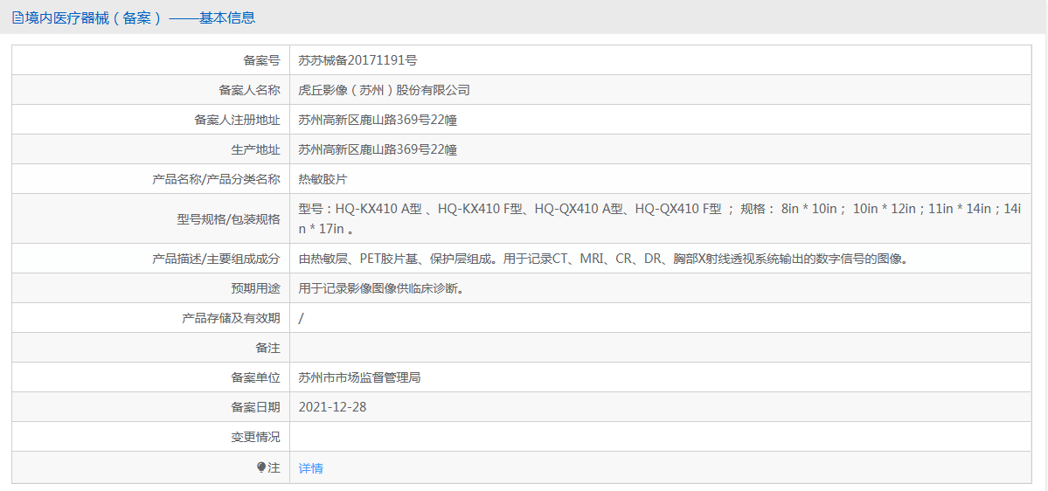Click the lightbulb icon beside 注

pyautogui.click(x=261, y=467)
